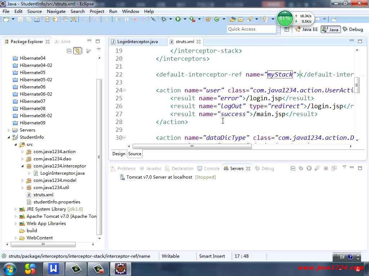Expand the Servers project node

pos(9,130)
